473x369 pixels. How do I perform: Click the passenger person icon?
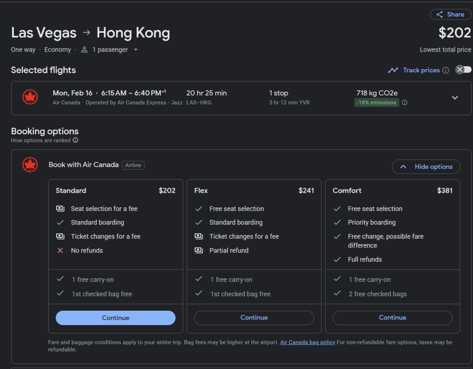coord(85,50)
